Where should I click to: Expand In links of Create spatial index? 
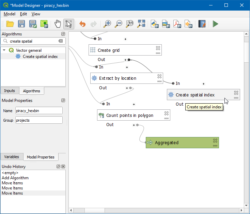pos(204,84)
